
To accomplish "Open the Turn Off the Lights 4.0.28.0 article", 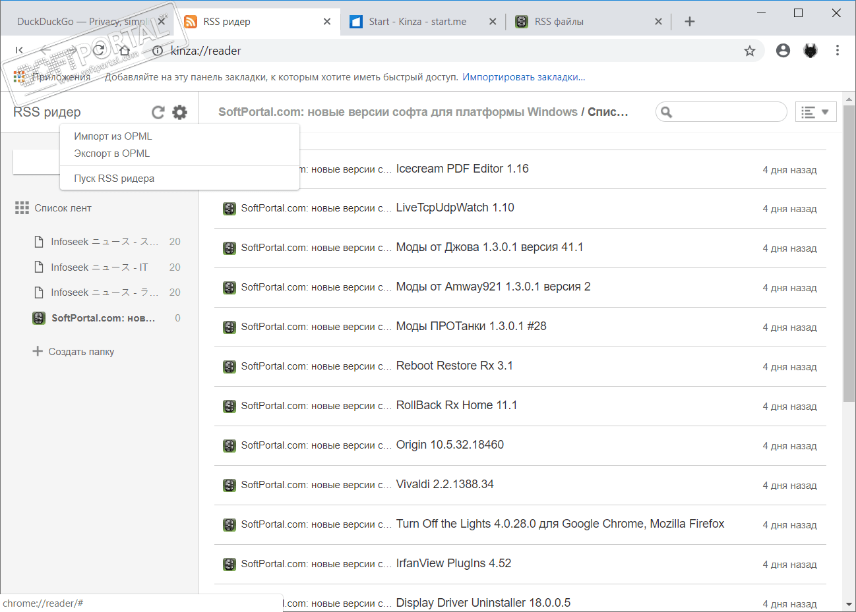I will (x=560, y=524).
